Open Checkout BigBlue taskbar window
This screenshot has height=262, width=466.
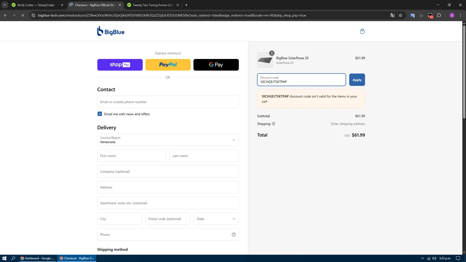[x=77, y=258]
